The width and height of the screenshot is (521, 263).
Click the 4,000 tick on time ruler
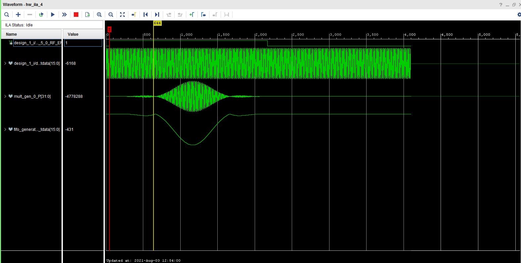point(410,34)
